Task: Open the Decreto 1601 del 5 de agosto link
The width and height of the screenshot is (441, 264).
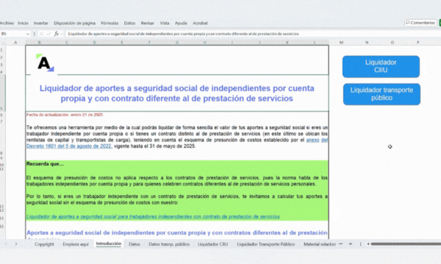Action: [69, 146]
